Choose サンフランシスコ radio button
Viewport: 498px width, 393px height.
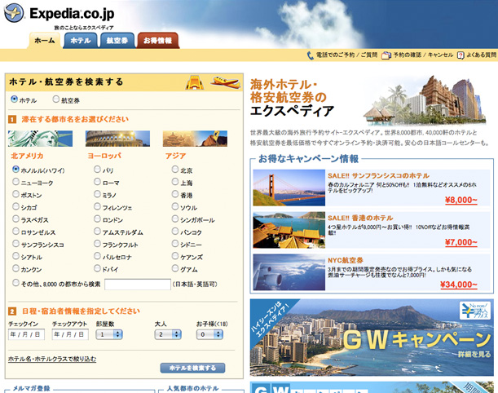point(15,243)
